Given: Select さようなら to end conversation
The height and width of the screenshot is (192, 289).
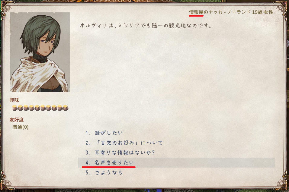Looking at the screenshot, I should 104,172.
